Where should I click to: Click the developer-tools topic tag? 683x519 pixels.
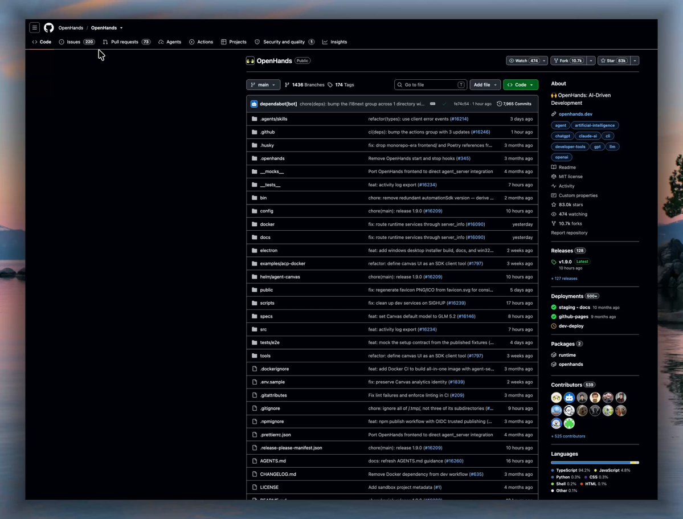pos(570,147)
